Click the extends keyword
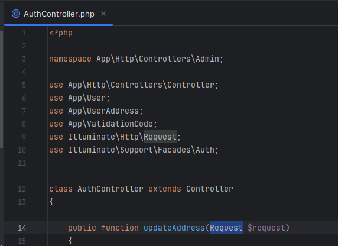Viewport: 338px width, 246px height. (x=165, y=189)
